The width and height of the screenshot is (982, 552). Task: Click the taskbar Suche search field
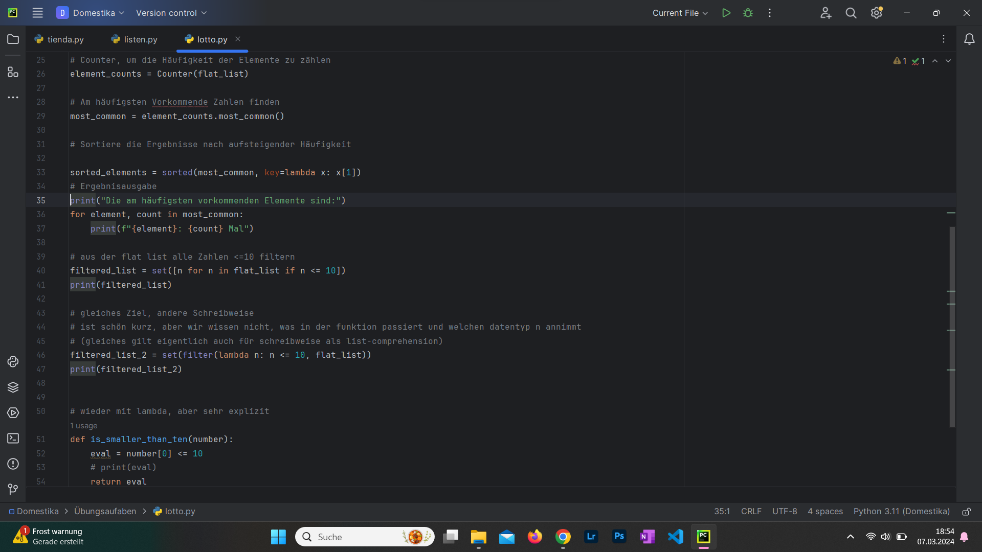365,537
